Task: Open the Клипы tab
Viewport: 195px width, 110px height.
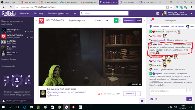Action: tap(97, 20)
